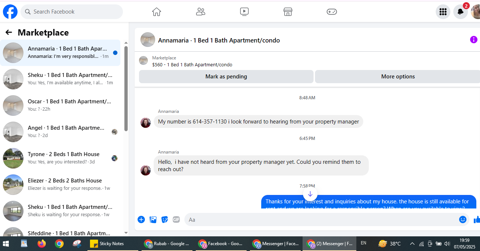Click the 'Thanks for your interest' message

pos(369,202)
